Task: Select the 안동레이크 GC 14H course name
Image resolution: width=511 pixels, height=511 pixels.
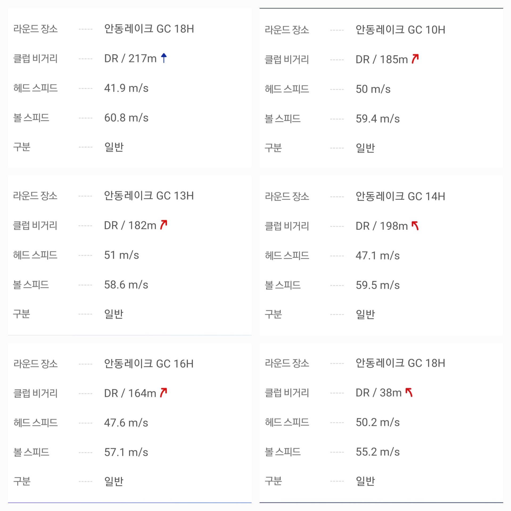Action: pos(400,196)
